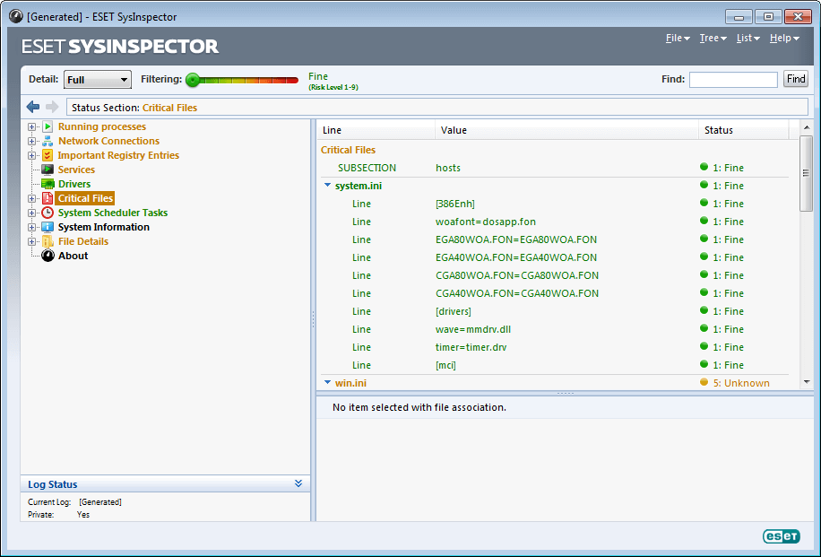Click the System Information icon
Viewport: 821px width, 557px height.
[x=48, y=227]
